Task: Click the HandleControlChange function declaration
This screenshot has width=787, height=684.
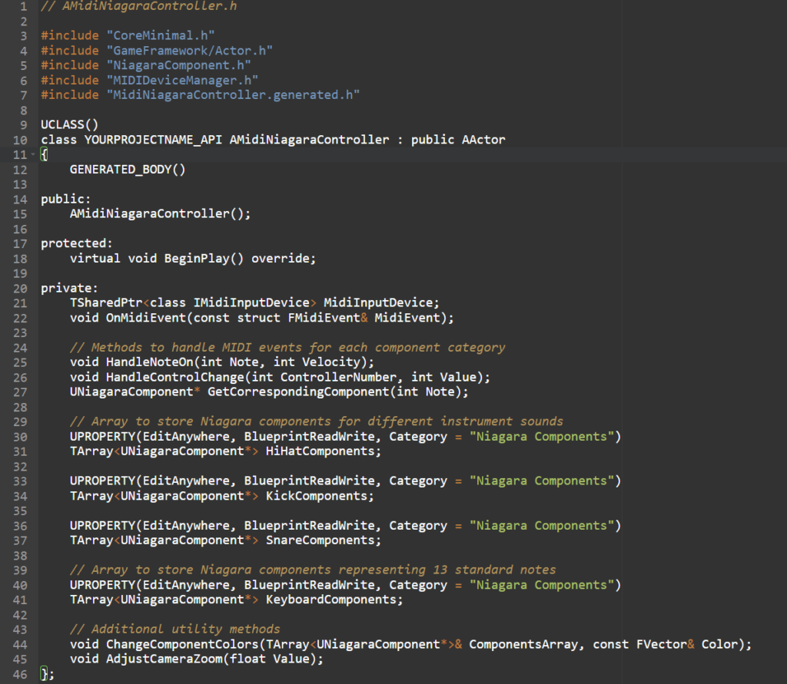Action: 280,377
